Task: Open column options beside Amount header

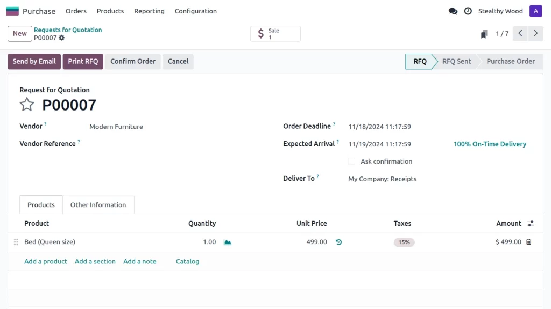Action: click(x=531, y=224)
